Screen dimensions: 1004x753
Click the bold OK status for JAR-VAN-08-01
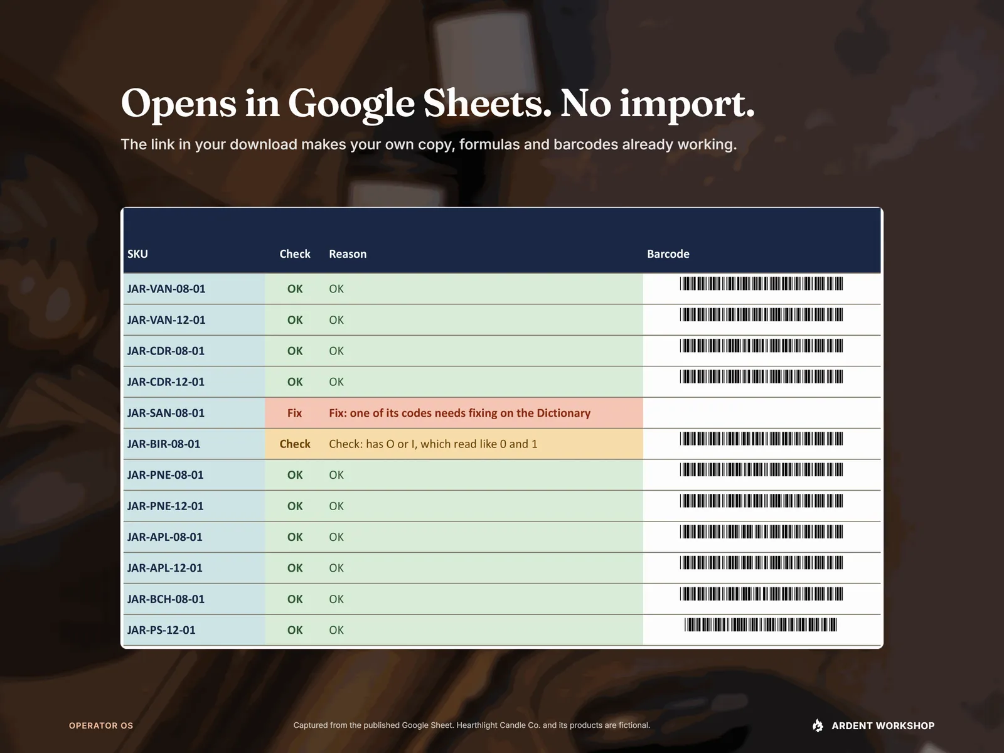coord(295,289)
